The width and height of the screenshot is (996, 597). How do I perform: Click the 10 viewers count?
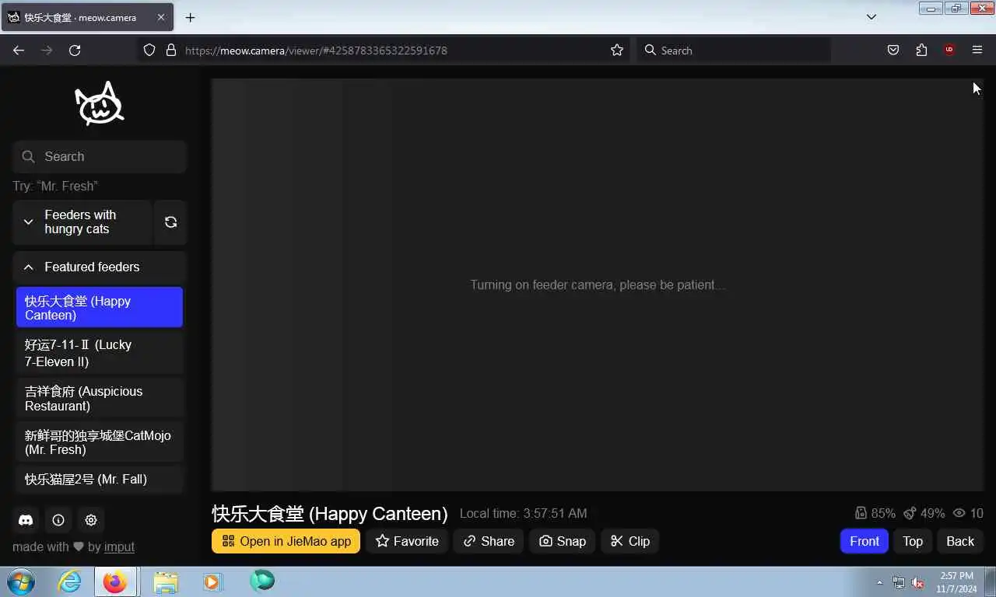[x=968, y=514]
